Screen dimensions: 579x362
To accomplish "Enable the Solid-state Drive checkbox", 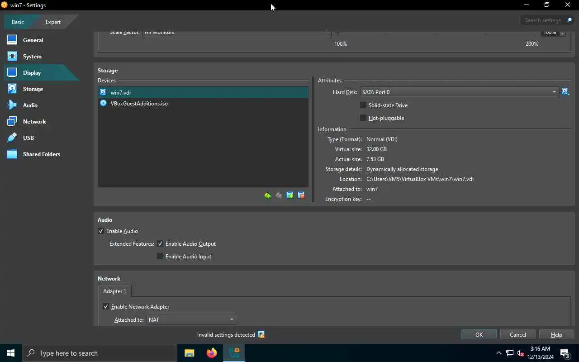I will (363, 105).
